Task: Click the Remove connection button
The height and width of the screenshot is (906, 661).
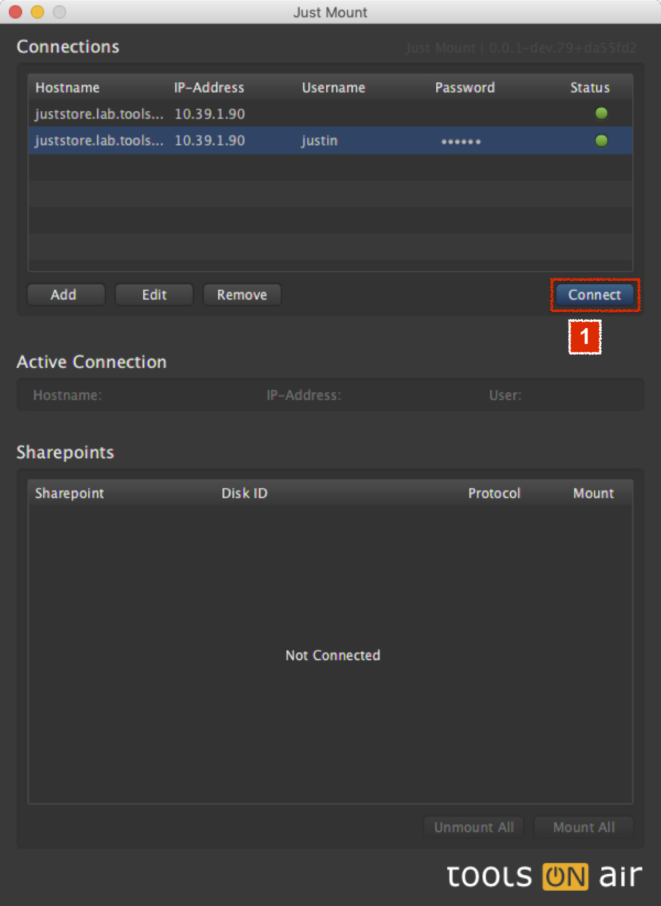Action: click(242, 295)
